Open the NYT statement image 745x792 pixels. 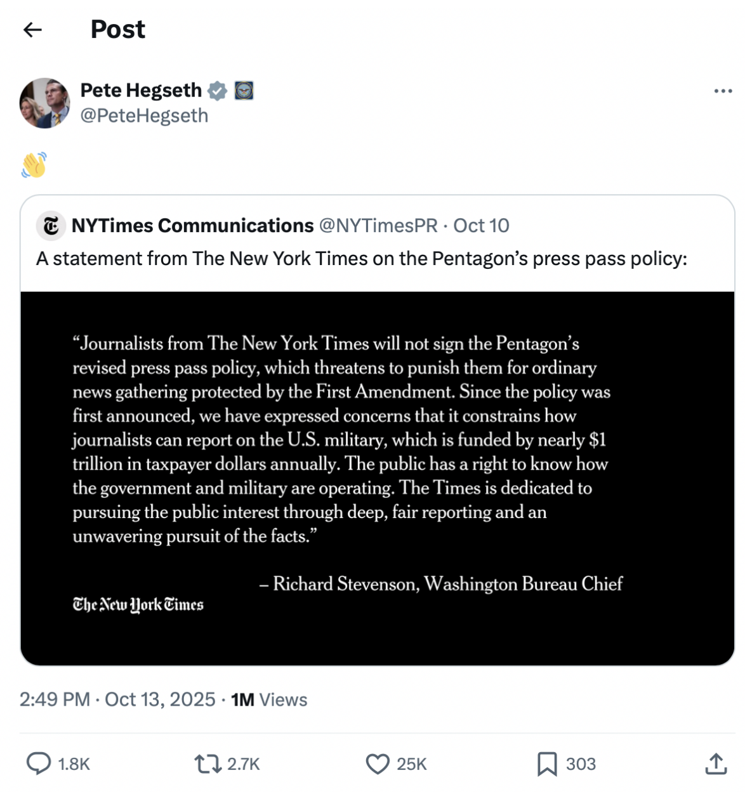pos(377,478)
